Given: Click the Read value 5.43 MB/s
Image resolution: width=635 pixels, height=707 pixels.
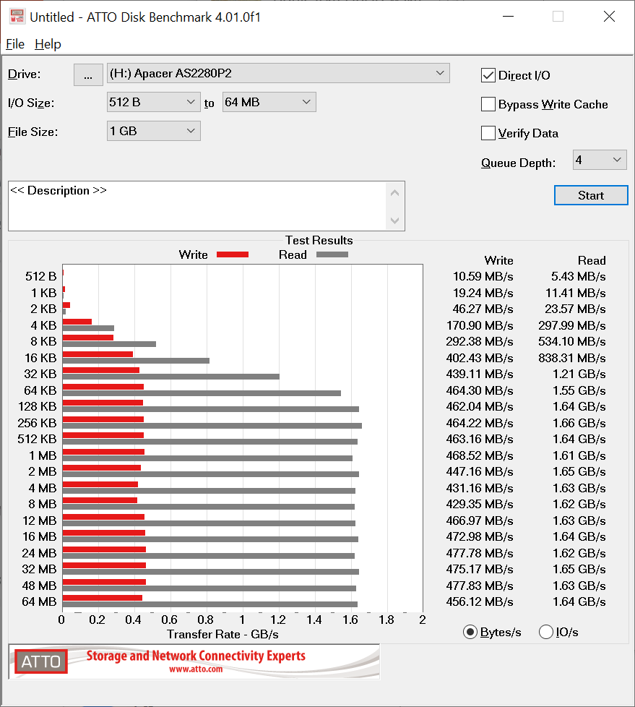Looking at the screenshot, I should click(578, 276).
